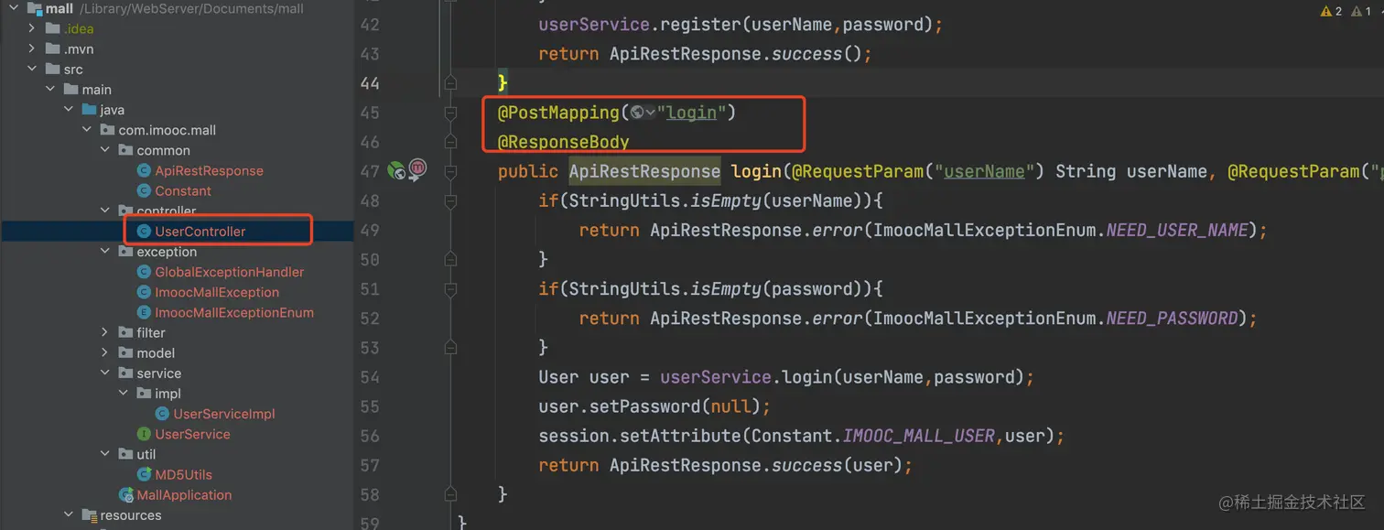Click the underlined "userName" request parameter

point(984,171)
